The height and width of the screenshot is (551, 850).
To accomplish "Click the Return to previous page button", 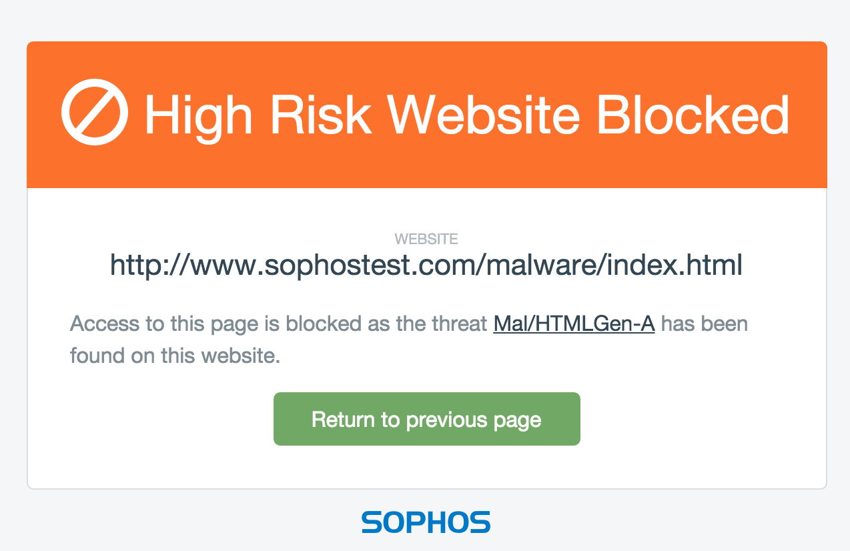I will point(427,419).
